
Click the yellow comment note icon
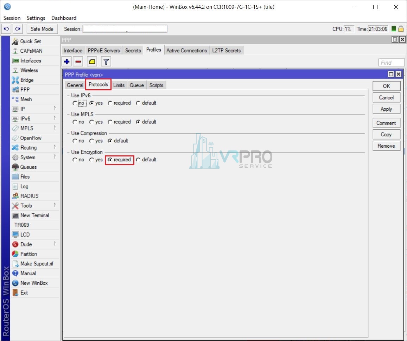pyautogui.click(x=92, y=62)
